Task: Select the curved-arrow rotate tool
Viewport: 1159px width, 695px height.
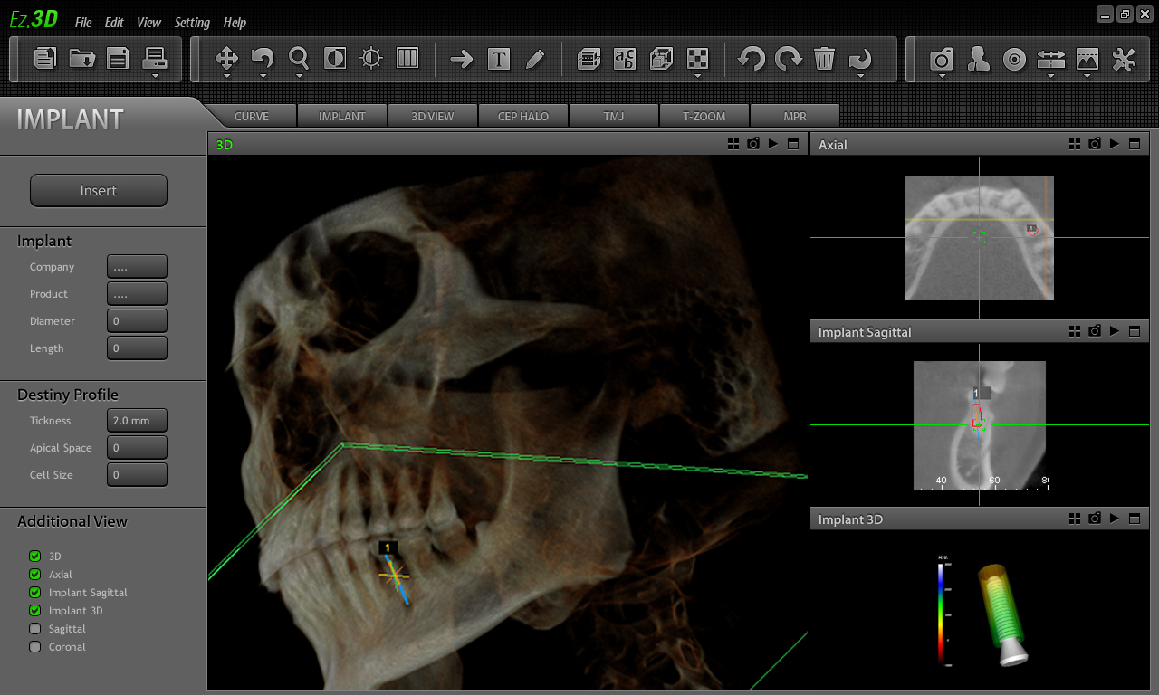Action: pos(263,59)
